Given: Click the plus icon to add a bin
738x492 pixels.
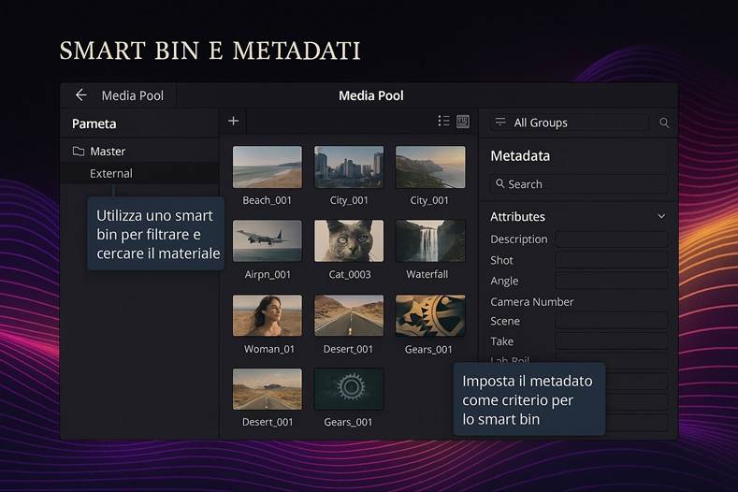Looking at the screenshot, I should (x=234, y=121).
